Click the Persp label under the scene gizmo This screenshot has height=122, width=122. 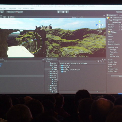[100, 31]
